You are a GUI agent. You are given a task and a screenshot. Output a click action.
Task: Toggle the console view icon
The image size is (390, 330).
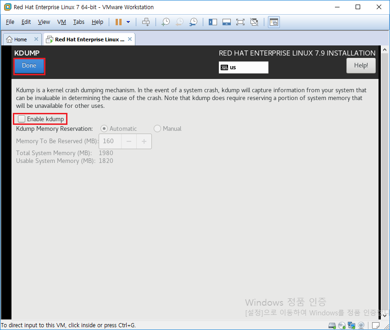point(274,22)
